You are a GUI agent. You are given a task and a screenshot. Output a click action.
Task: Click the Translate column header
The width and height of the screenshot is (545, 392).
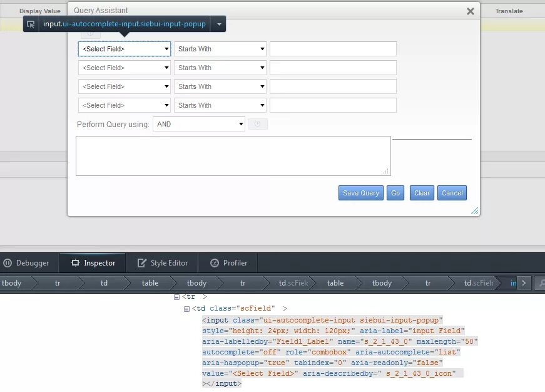coord(509,11)
